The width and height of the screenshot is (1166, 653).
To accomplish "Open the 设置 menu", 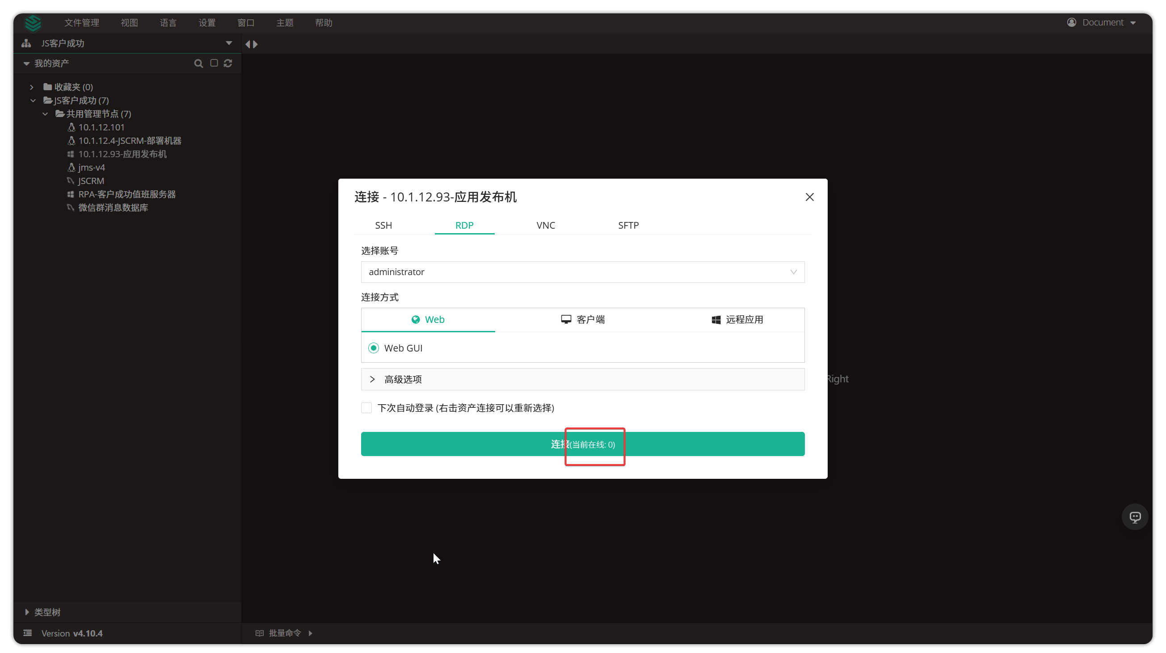I will (207, 23).
